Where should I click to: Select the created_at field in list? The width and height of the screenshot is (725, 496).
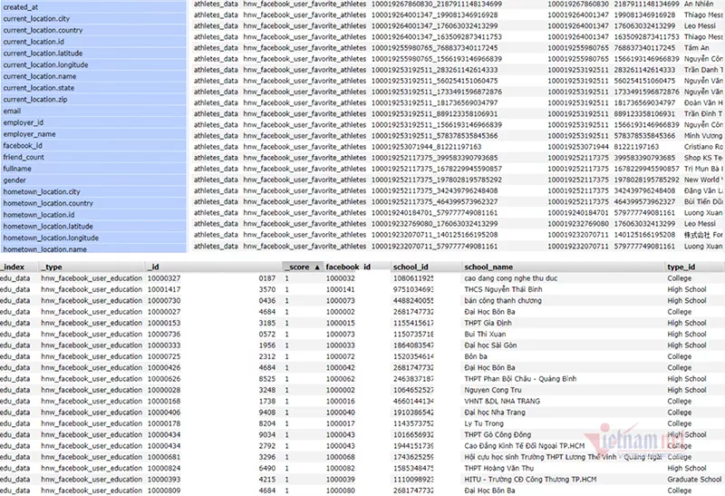click(x=23, y=6)
